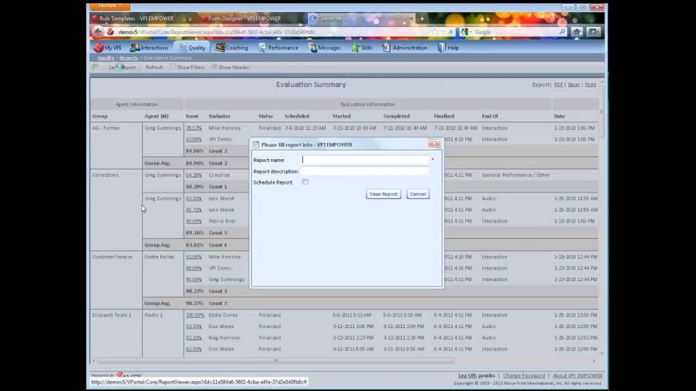This screenshot has height=391, width=696.
Task: Click the Completed column header
Action: [396, 116]
